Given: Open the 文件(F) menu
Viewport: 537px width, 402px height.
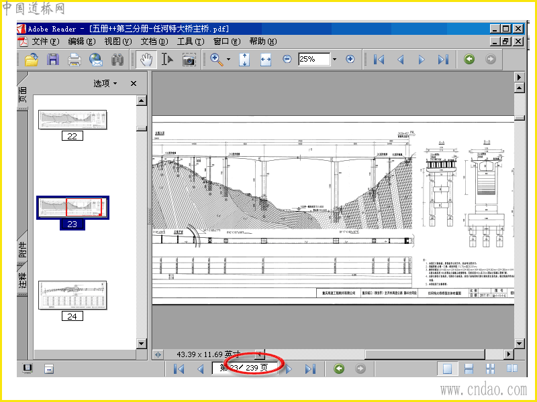Looking at the screenshot, I should 45,42.
